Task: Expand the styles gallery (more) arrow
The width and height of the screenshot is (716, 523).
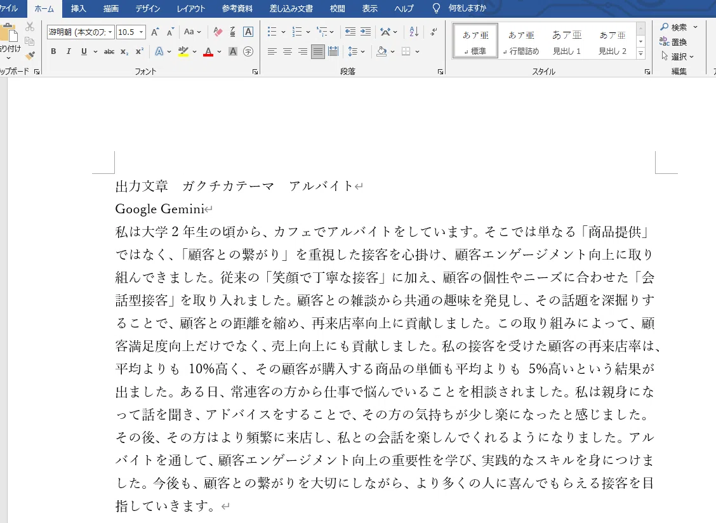Action: [640, 53]
